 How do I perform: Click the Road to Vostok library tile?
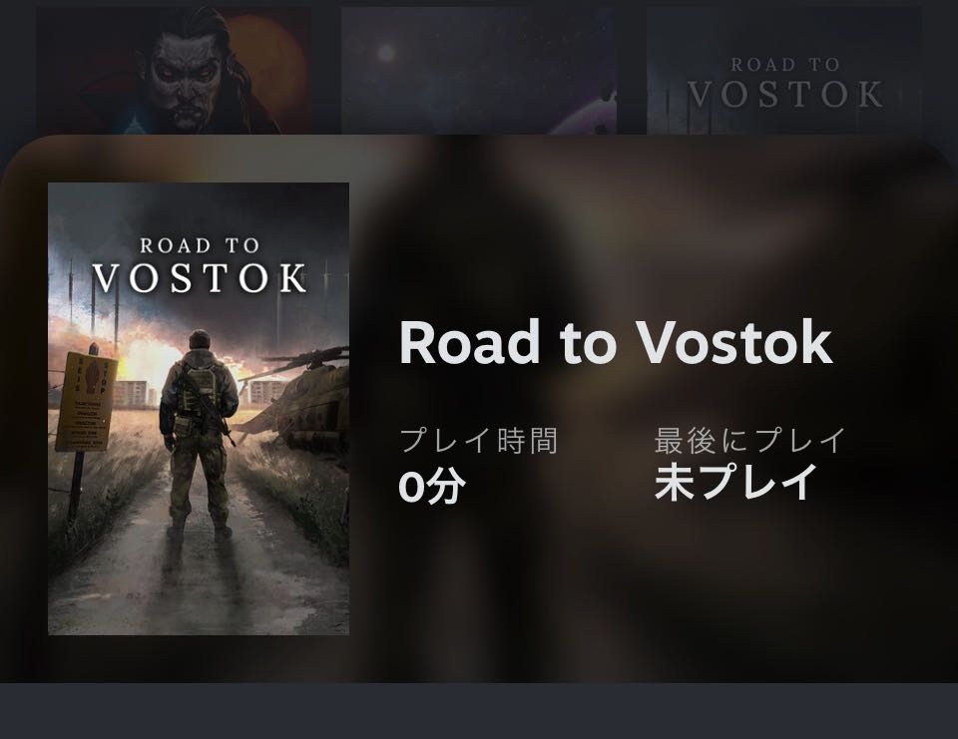point(784,70)
